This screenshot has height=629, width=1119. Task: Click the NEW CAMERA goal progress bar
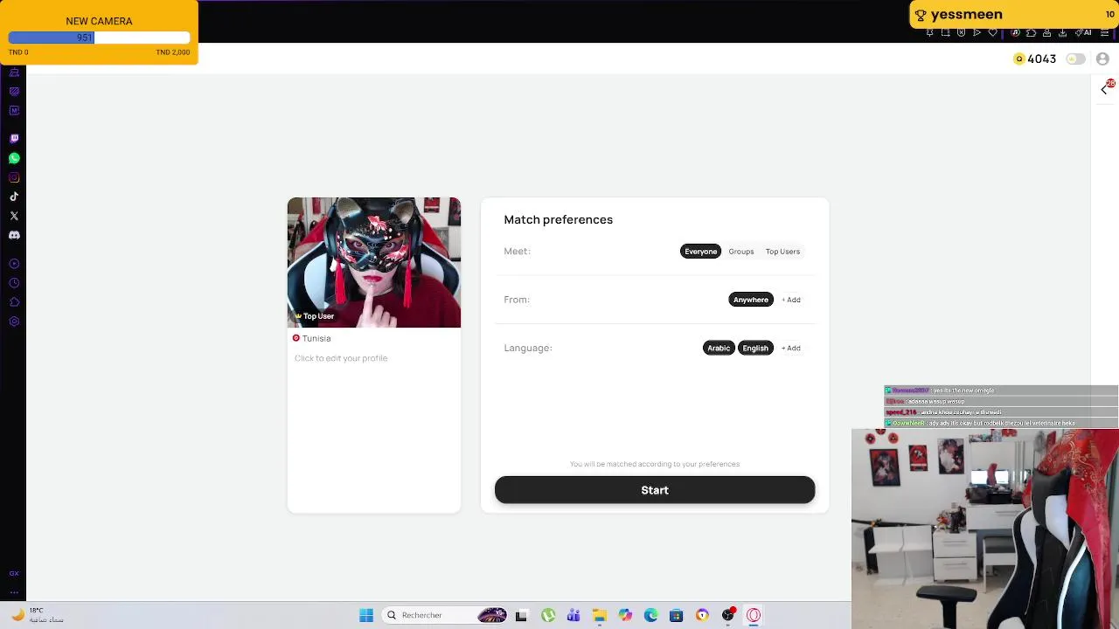(99, 38)
